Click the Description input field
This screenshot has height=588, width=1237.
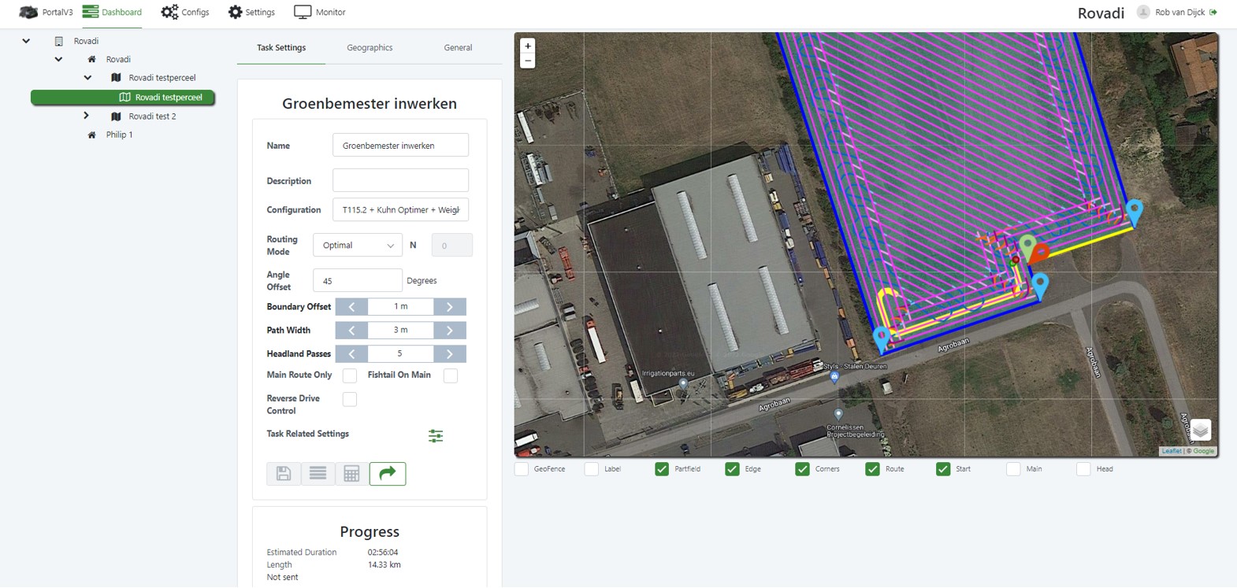pyautogui.click(x=400, y=180)
